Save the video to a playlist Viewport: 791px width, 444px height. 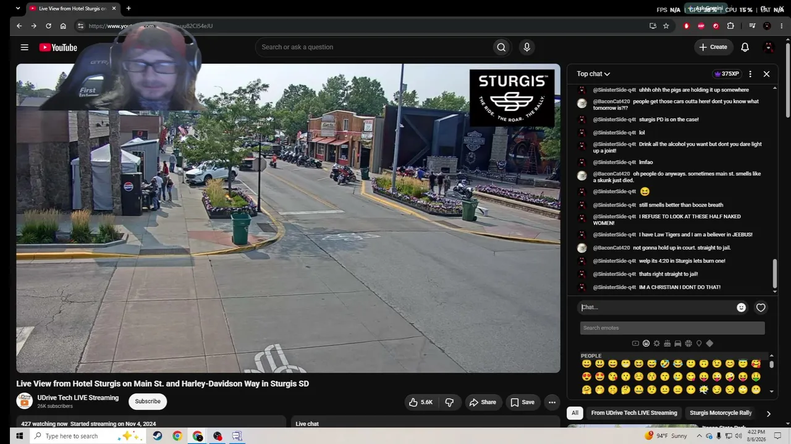coord(522,403)
